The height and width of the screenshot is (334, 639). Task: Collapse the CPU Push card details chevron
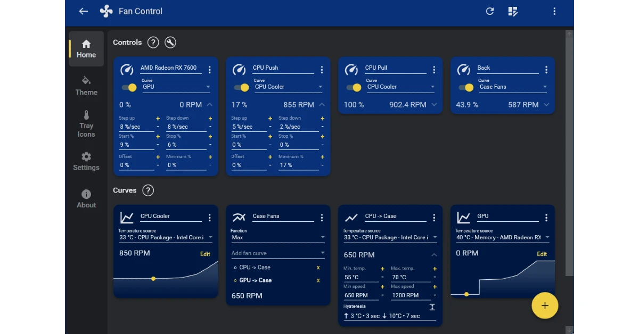(322, 104)
